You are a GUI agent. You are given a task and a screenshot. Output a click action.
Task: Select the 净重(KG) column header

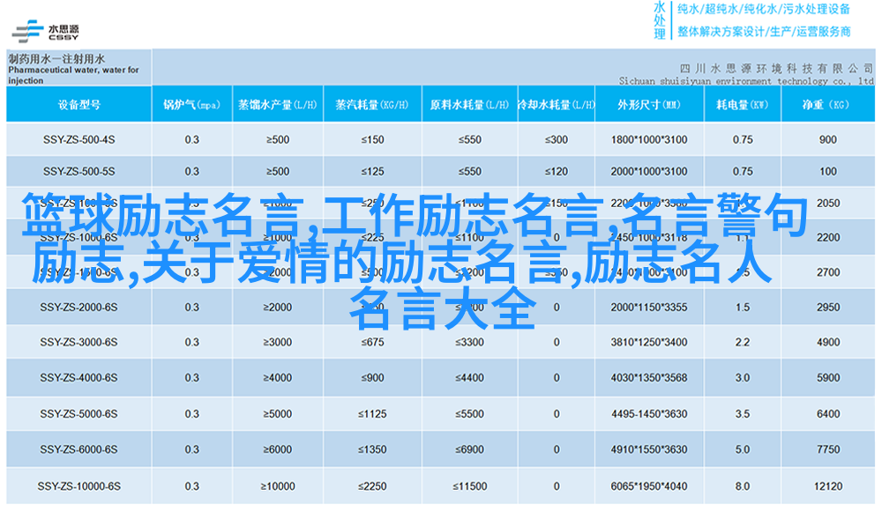tap(827, 105)
